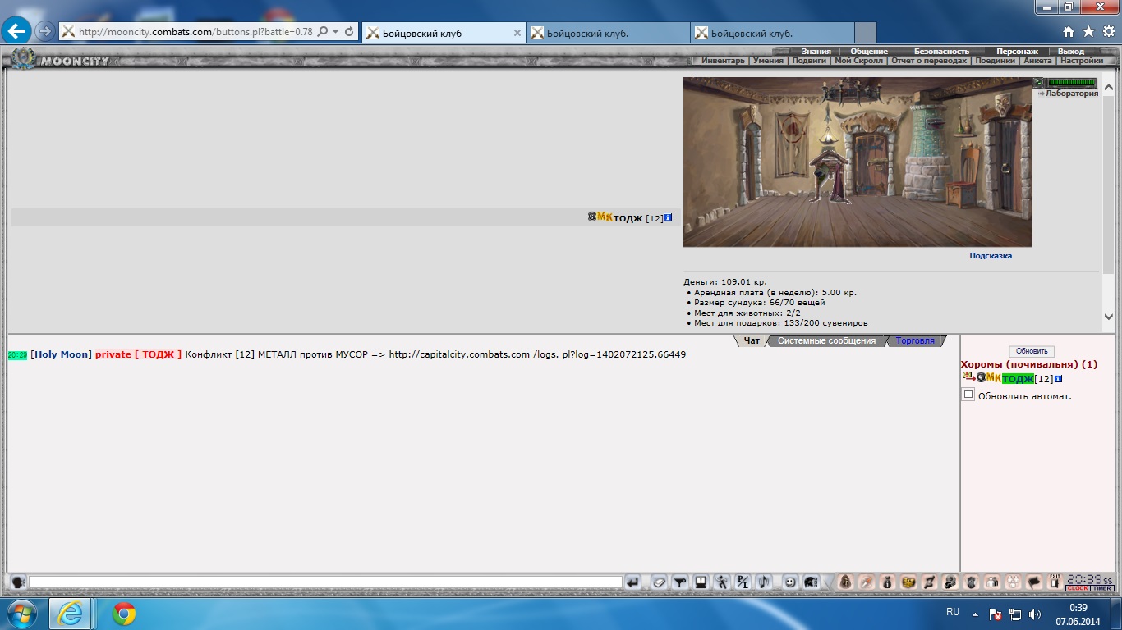The width and height of the screenshot is (1122, 630).
Task: Click the black flag icon in bottom toolbar
Action: coord(1033,582)
